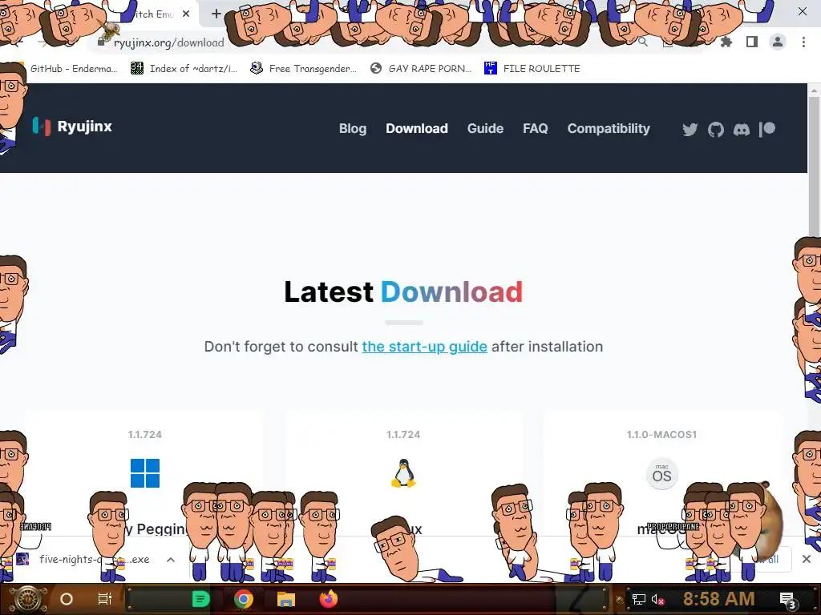Click the 8:58 AM taskbar clock
Image resolution: width=821 pixels, height=615 pixels.
(718, 599)
